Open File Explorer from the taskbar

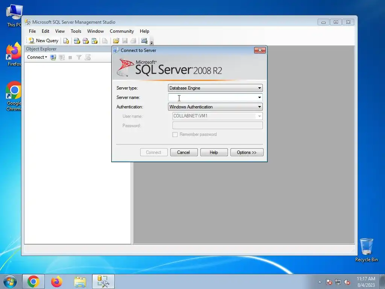pos(80,281)
